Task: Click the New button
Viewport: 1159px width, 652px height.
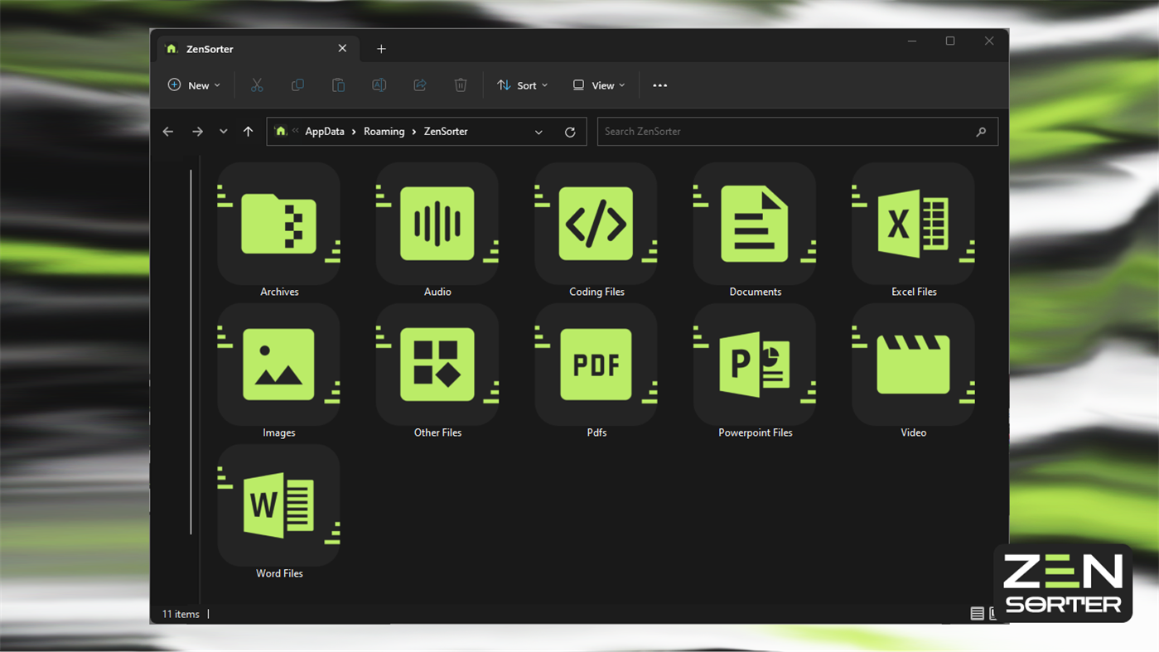Action: tap(194, 85)
